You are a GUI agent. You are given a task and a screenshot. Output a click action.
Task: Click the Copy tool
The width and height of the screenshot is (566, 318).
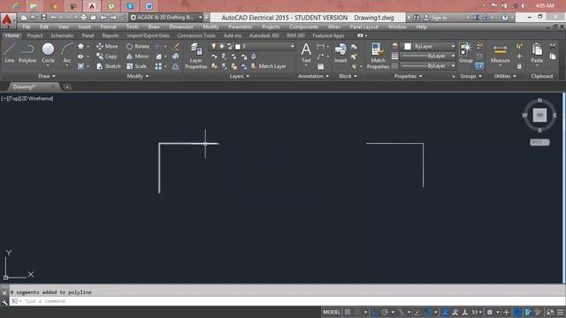pyautogui.click(x=107, y=57)
